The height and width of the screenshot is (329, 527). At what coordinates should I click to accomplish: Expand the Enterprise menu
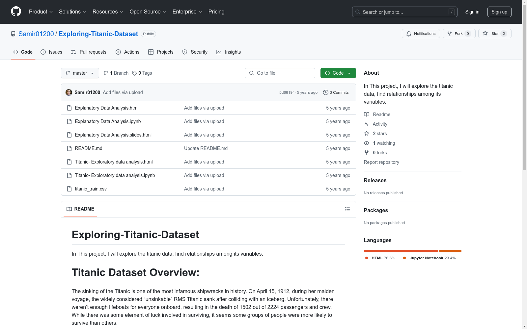[187, 12]
